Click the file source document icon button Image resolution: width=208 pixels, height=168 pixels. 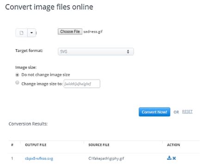[22, 33]
